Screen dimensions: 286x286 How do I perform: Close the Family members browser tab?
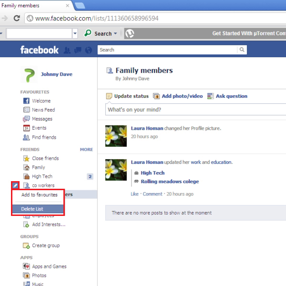point(68,6)
